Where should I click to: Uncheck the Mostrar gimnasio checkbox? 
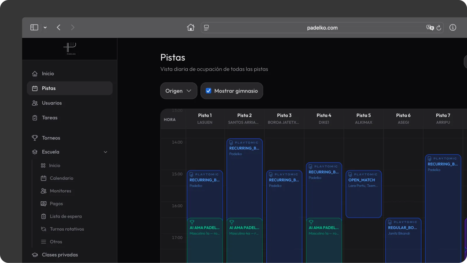point(208,91)
